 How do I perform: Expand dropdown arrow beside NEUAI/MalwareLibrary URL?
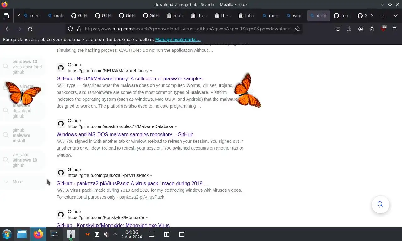pos(151,71)
